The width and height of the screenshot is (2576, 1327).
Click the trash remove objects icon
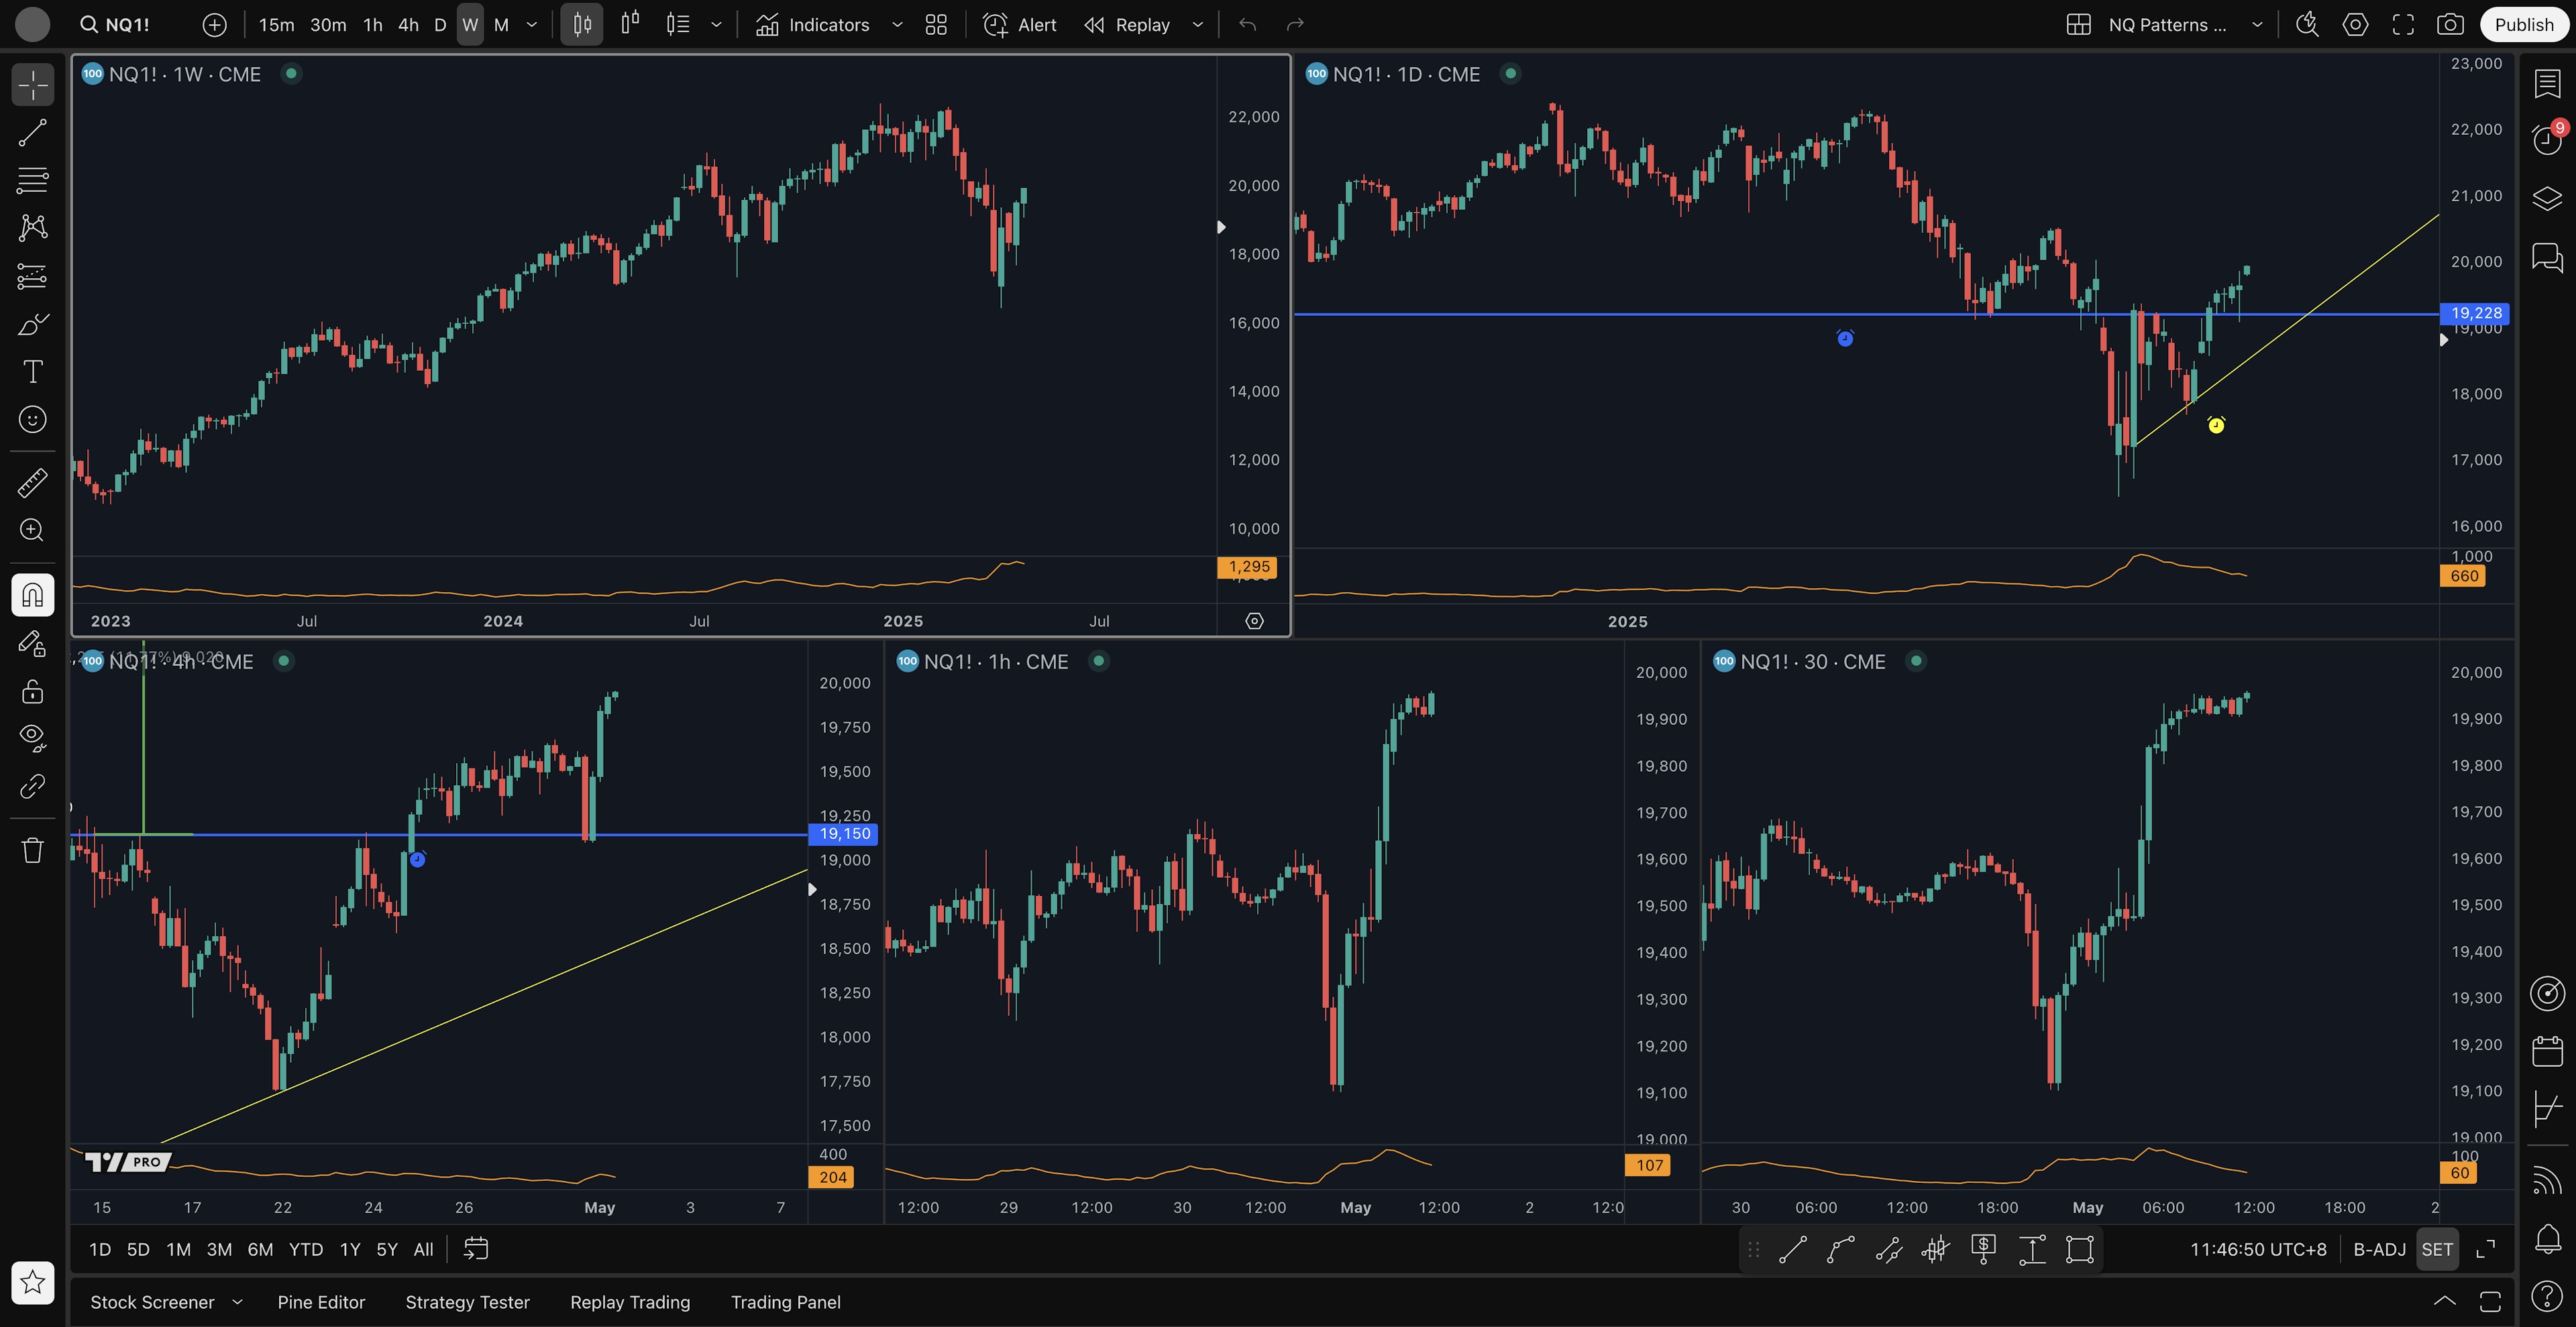click(32, 850)
